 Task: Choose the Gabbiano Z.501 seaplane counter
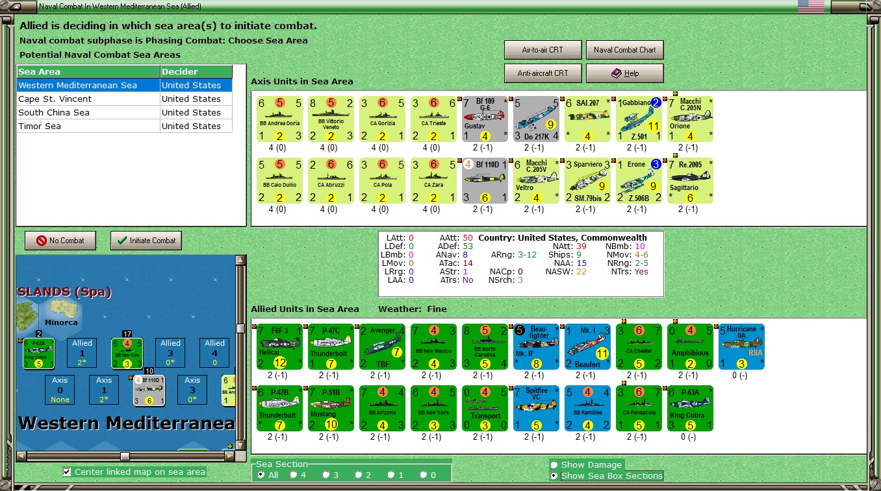pyautogui.click(x=639, y=119)
